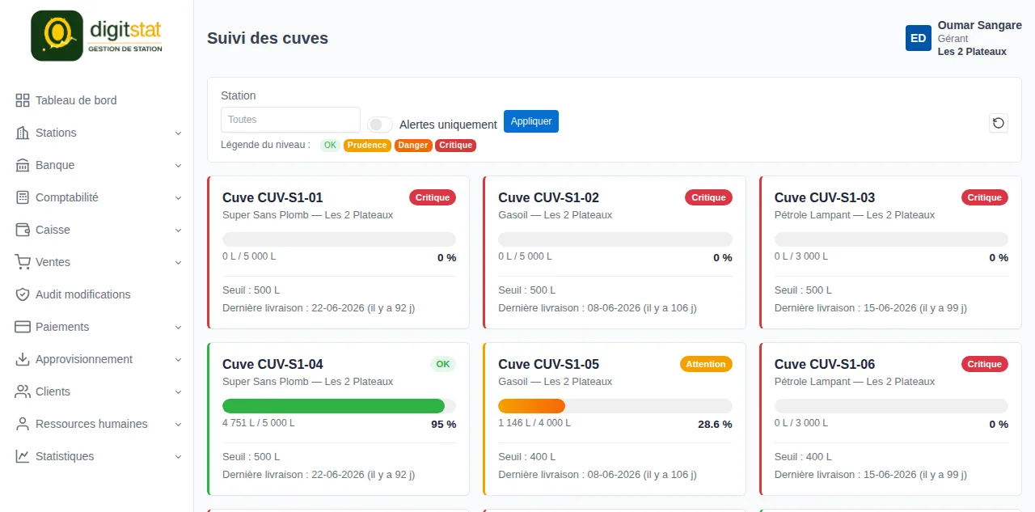The height and width of the screenshot is (512, 1035).
Task: Click the Statistiques chart icon
Action: coord(23,456)
